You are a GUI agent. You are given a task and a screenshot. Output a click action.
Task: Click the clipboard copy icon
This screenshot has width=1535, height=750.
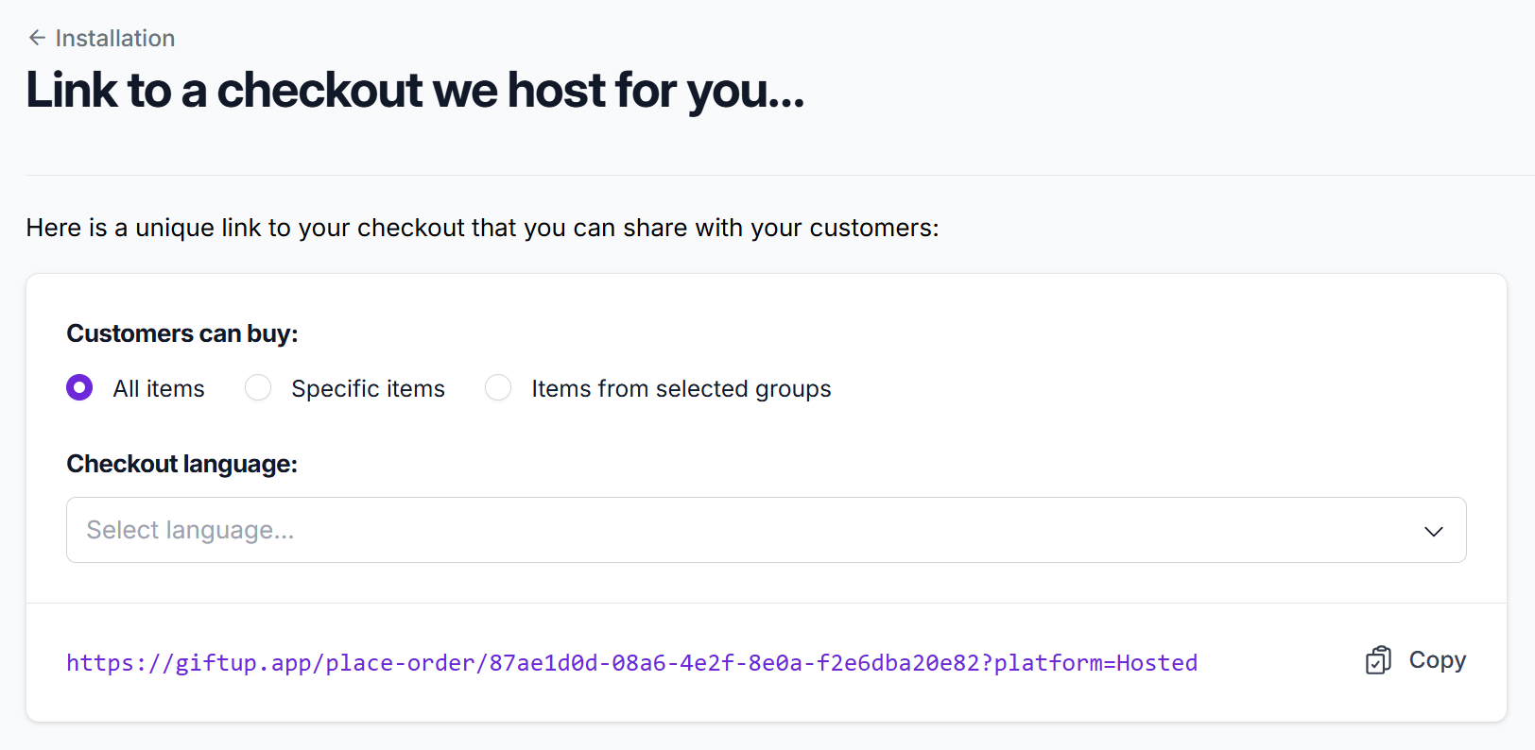click(x=1378, y=660)
